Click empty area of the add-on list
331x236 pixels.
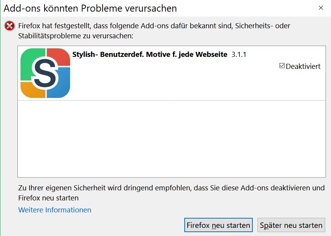tap(172, 139)
